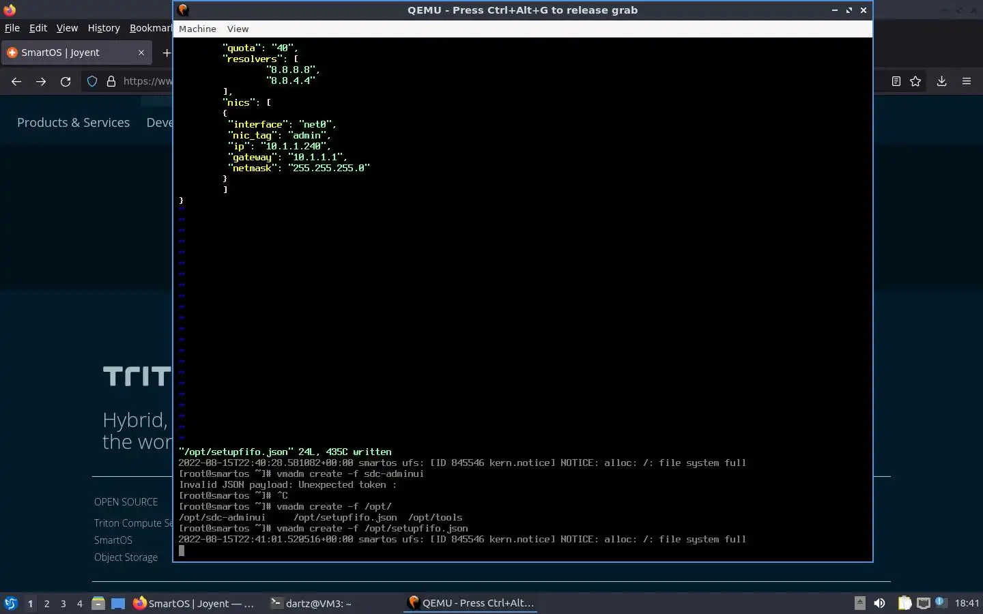Switch to dartz@VM3 terminal taskbar entry

click(x=311, y=603)
